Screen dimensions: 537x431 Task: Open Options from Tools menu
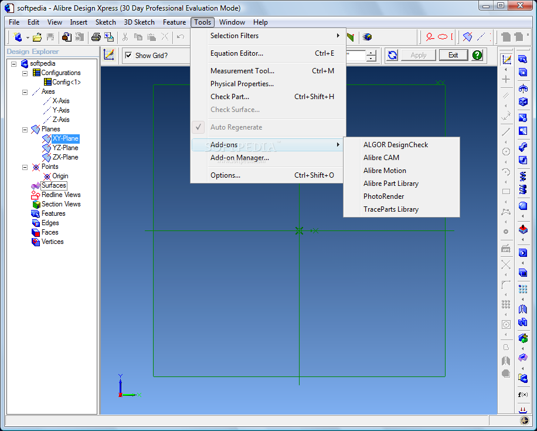[268, 175]
